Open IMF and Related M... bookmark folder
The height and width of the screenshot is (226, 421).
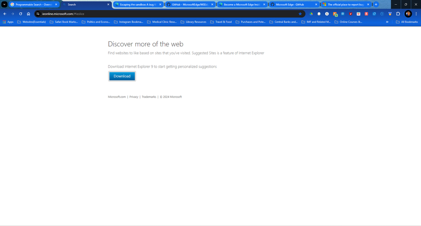point(316,22)
